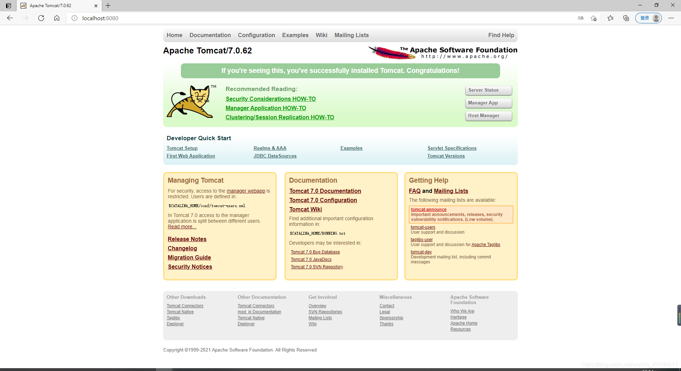
Task: Select the Apache Tomcat/7.0.62 browser tab
Action: coord(59,6)
